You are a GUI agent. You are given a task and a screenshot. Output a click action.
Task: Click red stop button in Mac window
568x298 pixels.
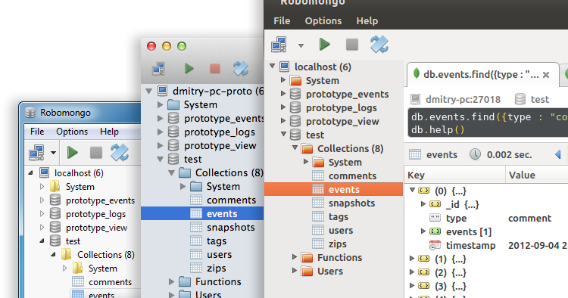(215, 68)
